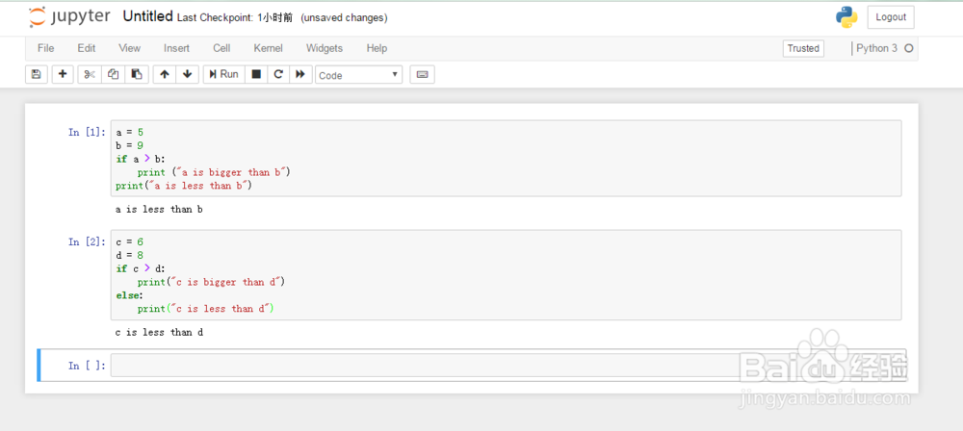Restart kernel and rerun all icon

click(x=300, y=74)
